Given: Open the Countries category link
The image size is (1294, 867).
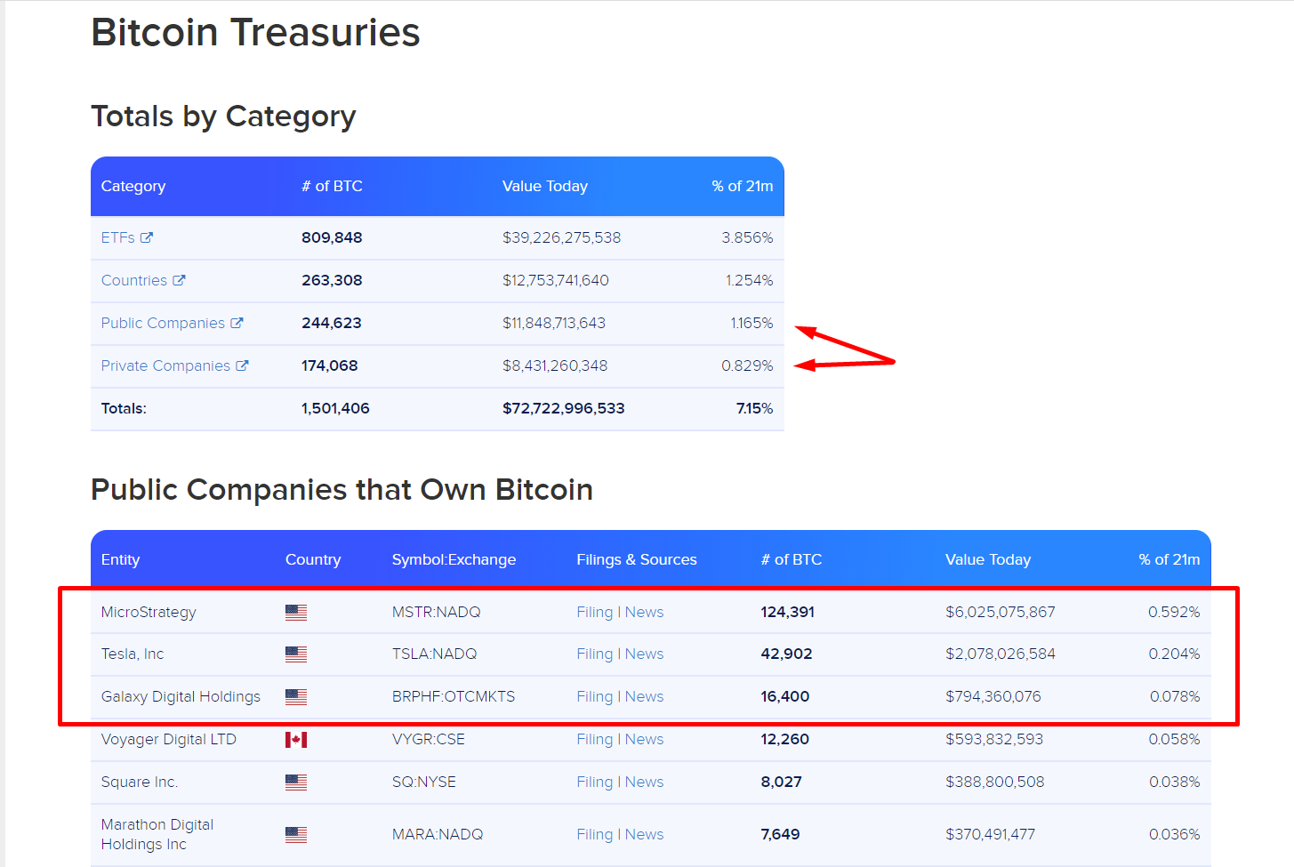Looking at the screenshot, I should (x=133, y=280).
